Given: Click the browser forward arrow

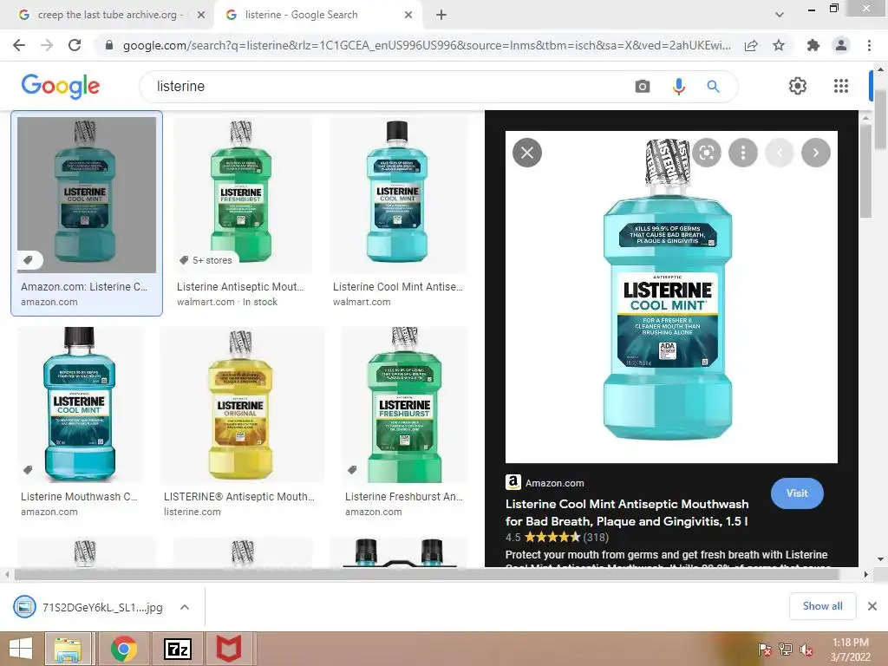Looking at the screenshot, I should (x=47, y=45).
